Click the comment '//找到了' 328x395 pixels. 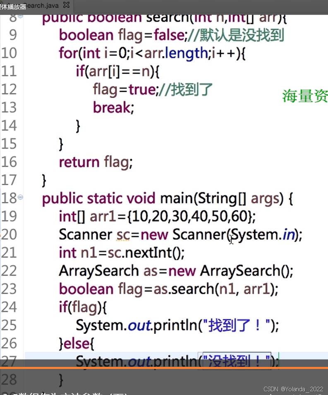[x=186, y=90]
